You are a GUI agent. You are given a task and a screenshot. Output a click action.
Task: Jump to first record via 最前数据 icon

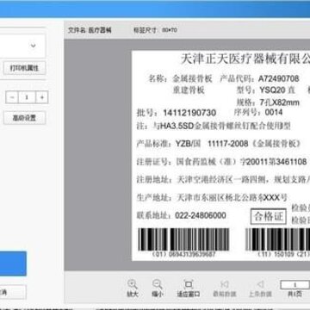tap(224, 284)
